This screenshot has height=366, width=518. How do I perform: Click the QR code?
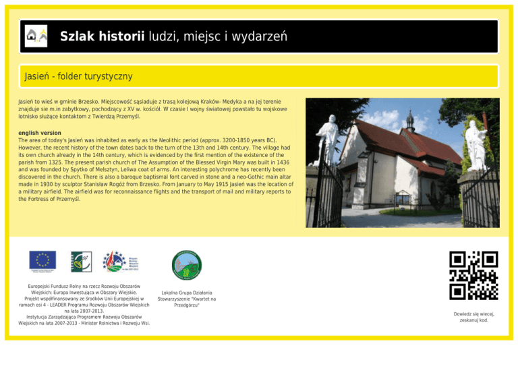coord(473,275)
